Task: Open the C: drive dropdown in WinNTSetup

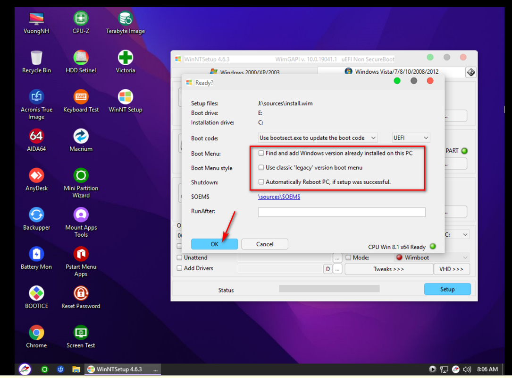Action: (457, 235)
